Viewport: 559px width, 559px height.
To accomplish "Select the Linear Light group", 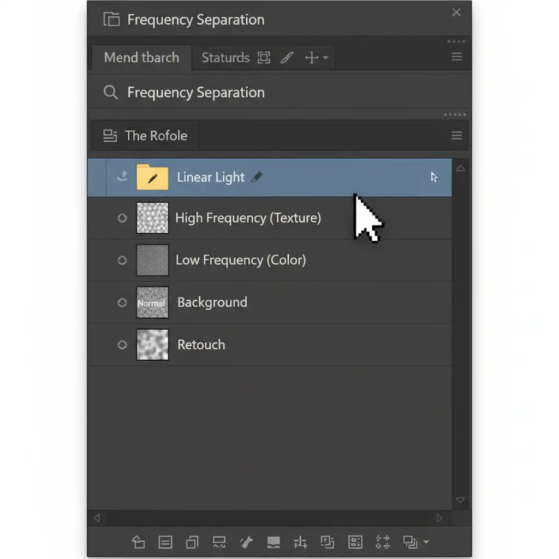I will point(211,177).
